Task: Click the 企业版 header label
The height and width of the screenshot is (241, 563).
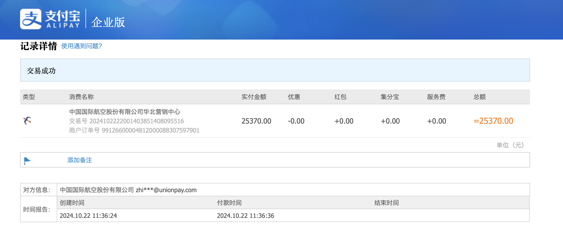Action: [108, 22]
